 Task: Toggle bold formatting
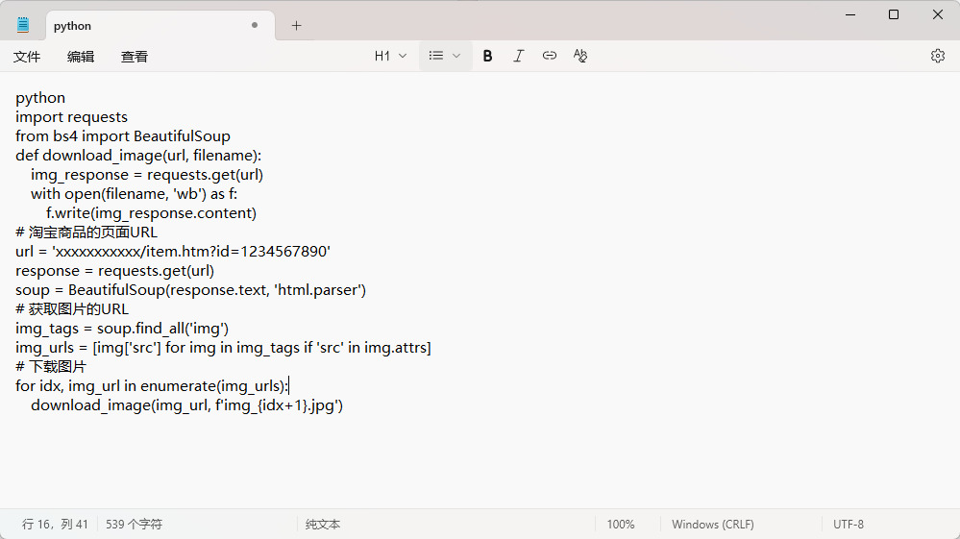(487, 56)
